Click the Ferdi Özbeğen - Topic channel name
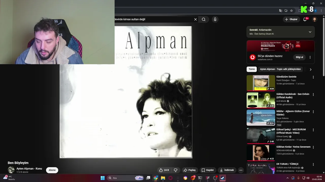 286,80
